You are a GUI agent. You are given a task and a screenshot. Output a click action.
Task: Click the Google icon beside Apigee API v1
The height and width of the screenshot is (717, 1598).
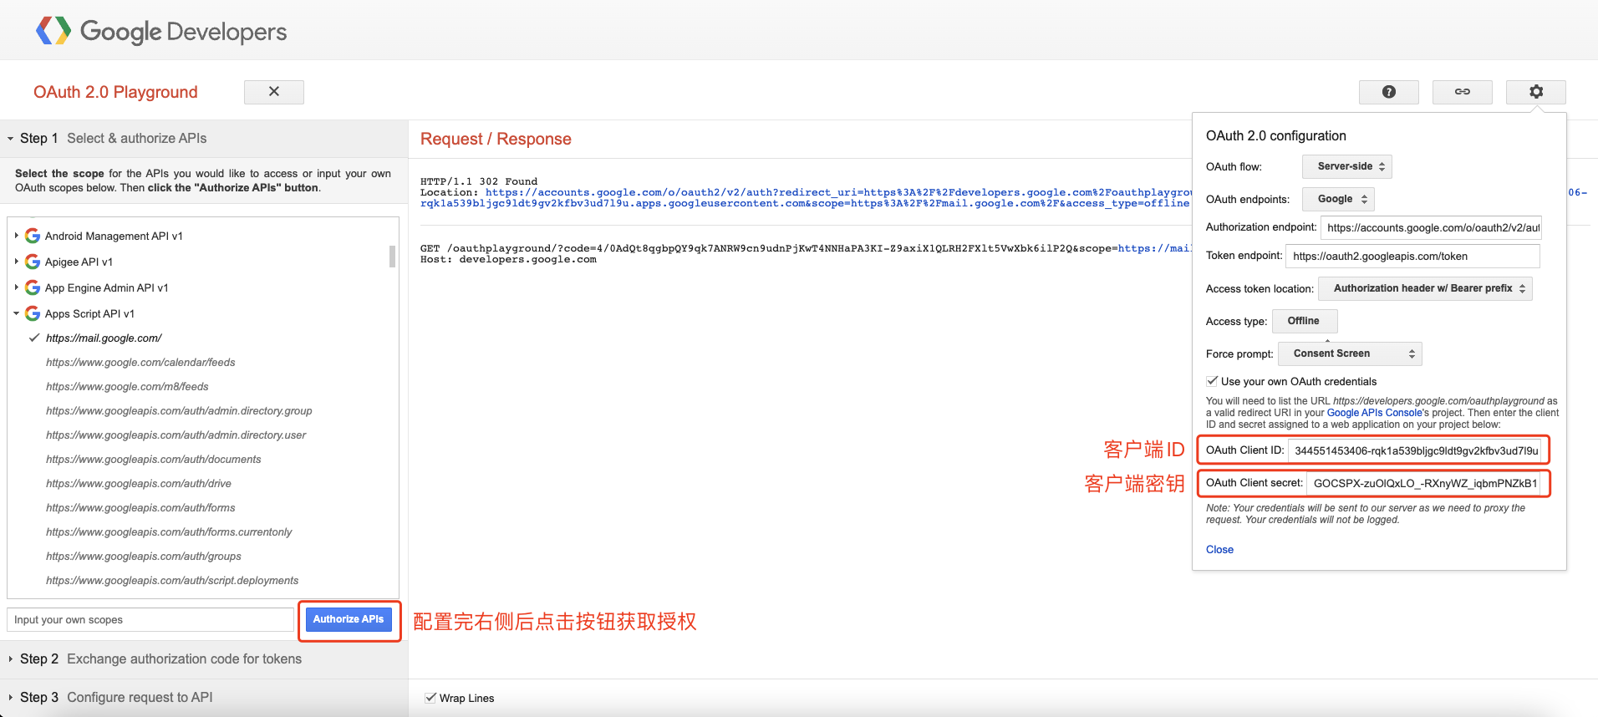click(x=33, y=262)
